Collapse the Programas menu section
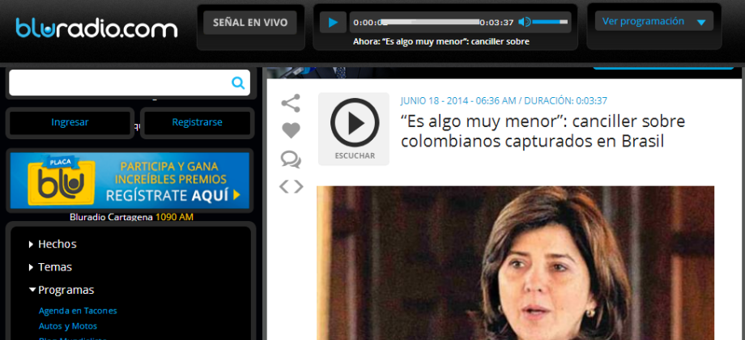 [x=62, y=290]
